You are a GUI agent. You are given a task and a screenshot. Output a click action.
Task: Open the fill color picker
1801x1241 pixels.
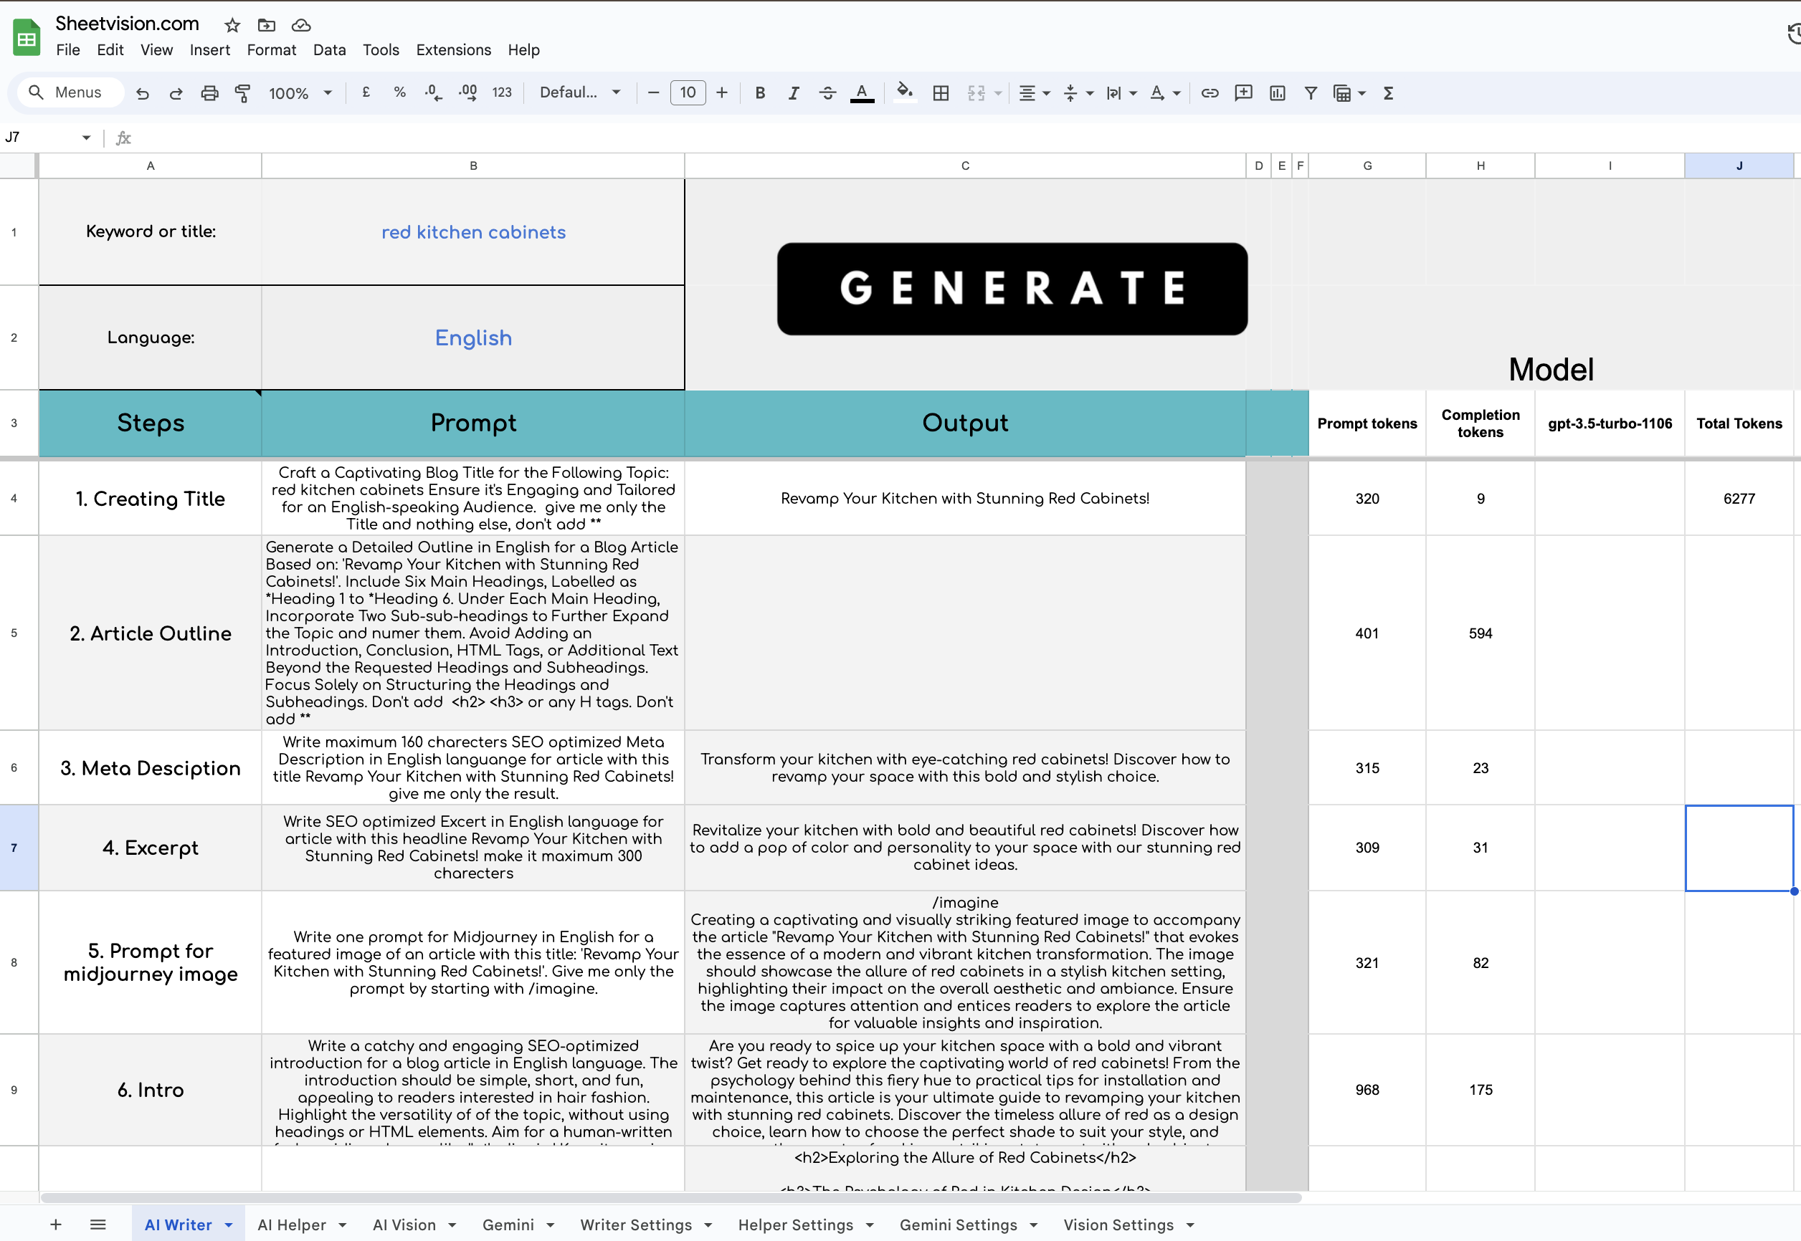tap(903, 93)
